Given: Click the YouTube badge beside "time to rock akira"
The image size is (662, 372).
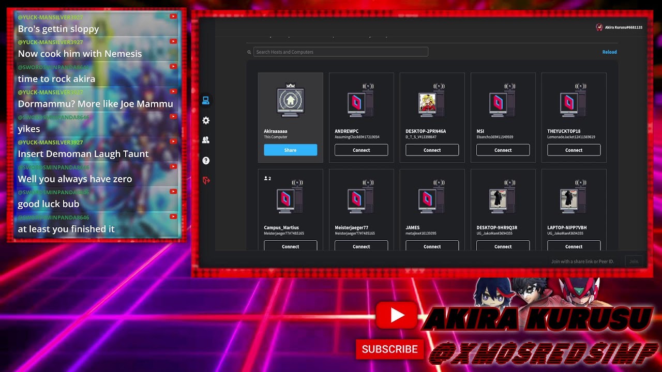Looking at the screenshot, I should coord(173,67).
